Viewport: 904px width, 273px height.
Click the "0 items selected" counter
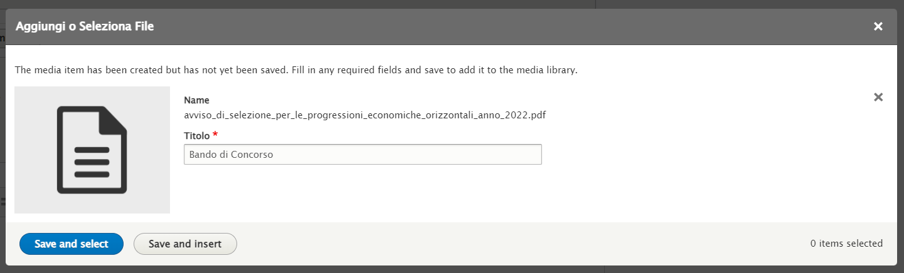pos(846,244)
